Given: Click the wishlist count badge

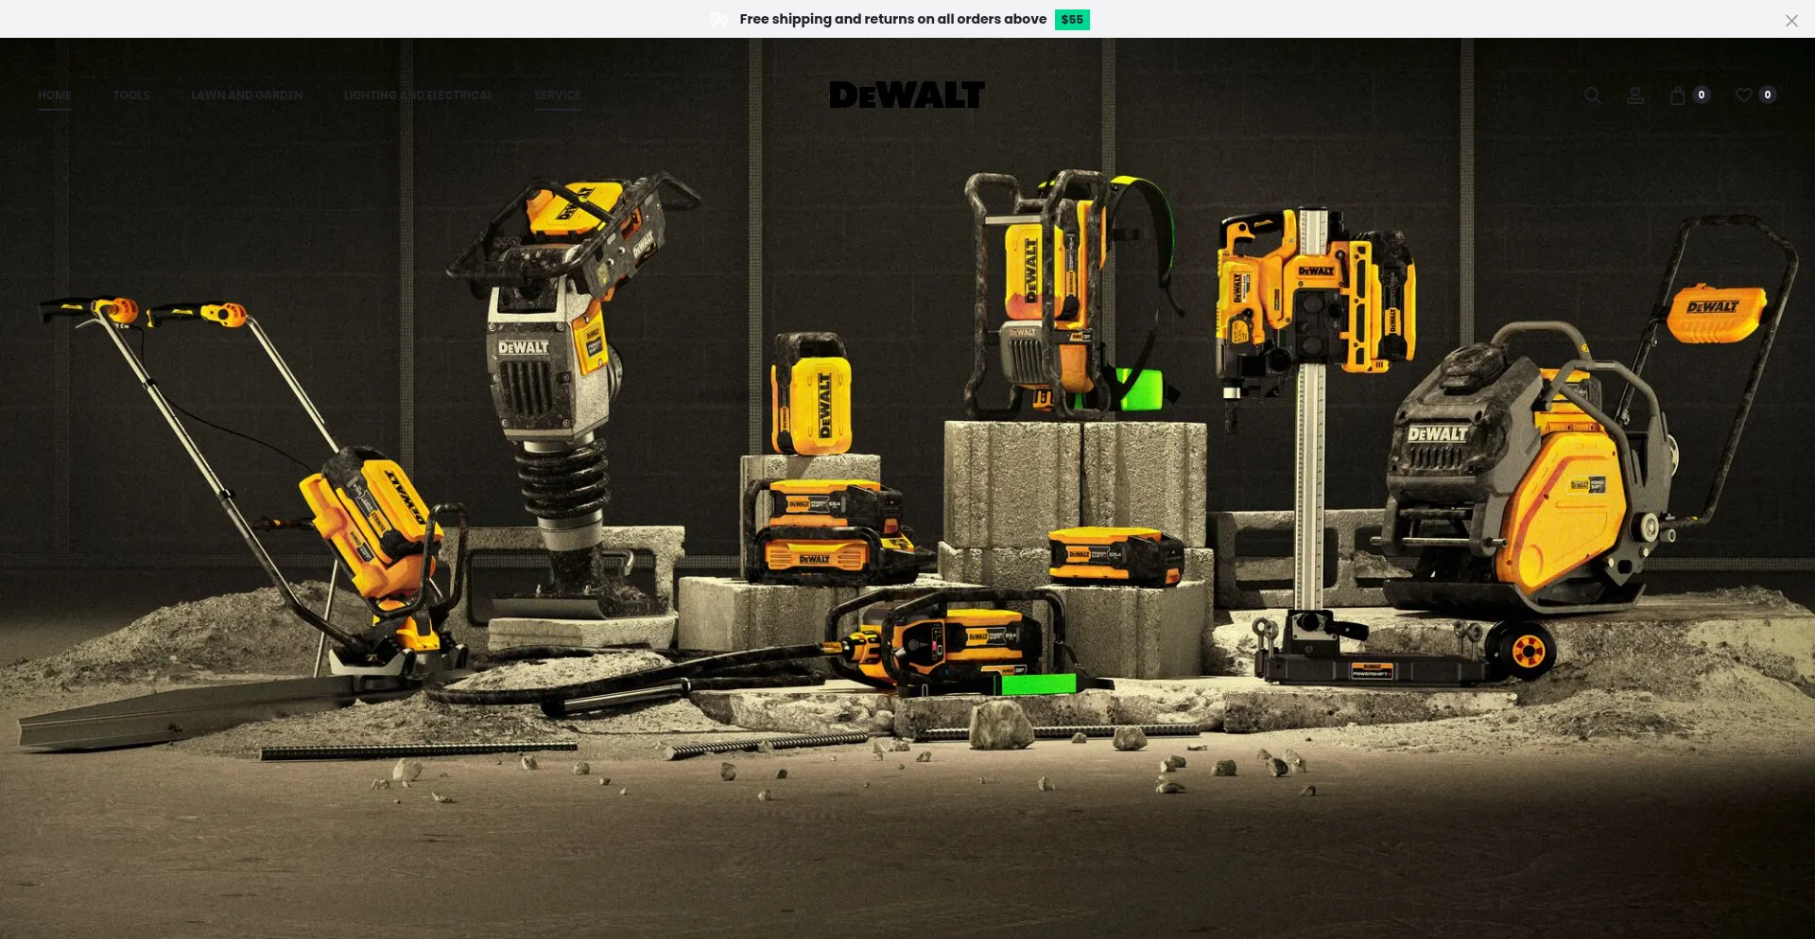Looking at the screenshot, I should tap(1767, 95).
